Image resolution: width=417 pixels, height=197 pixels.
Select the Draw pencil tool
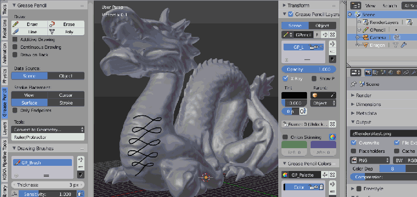30,24
